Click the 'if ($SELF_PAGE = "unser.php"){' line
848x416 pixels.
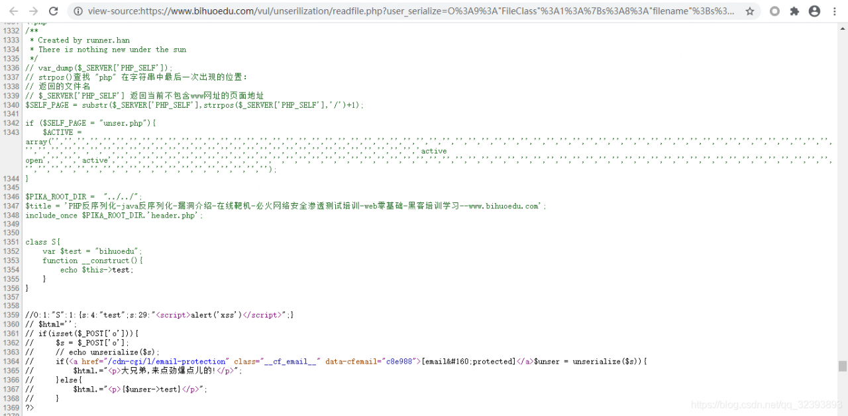[91, 123]
